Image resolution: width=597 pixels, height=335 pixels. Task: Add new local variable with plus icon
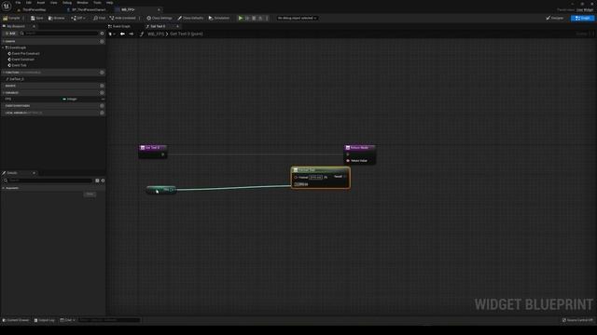(x=102, y=113)
